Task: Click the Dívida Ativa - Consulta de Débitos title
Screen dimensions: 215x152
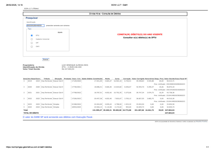Action: pyautogui.click(x=105, y=14)
